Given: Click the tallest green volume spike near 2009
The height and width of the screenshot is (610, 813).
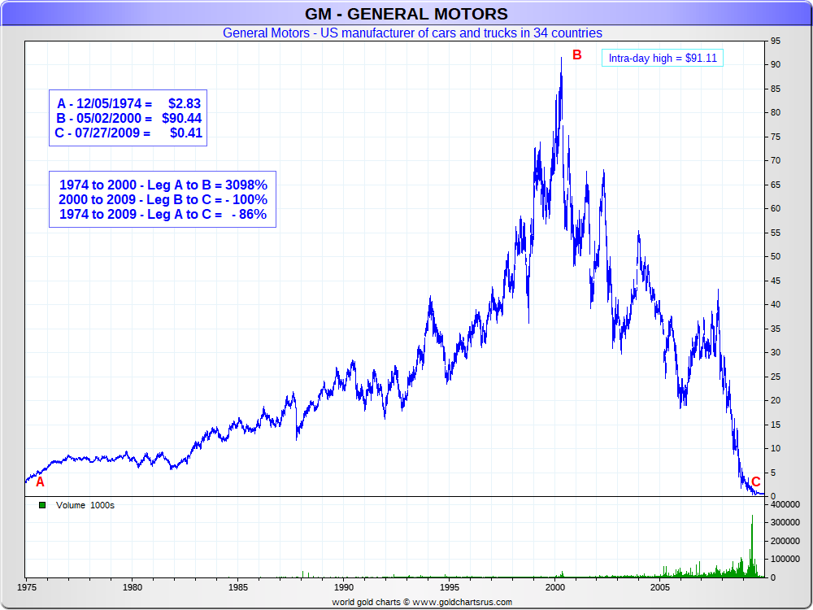Looking at the screenshot, I should (752, 546).
